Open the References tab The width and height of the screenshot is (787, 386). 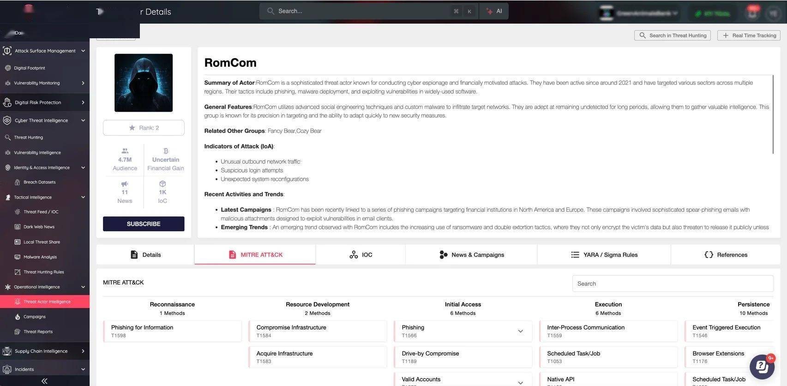point(726,255)
